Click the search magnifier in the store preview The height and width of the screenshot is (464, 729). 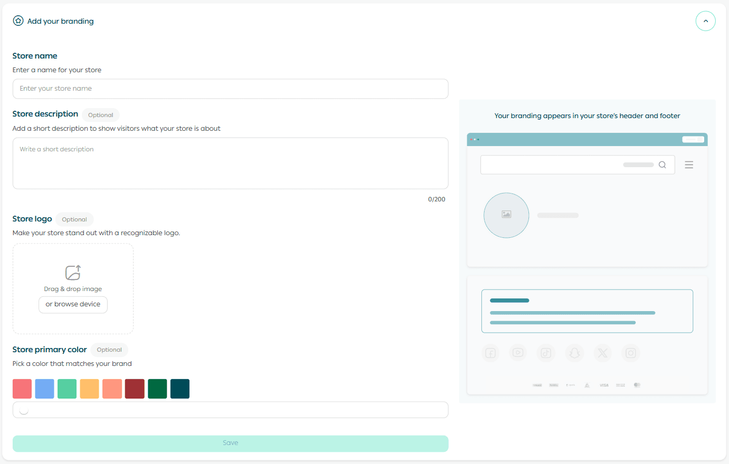click(x=662, y=165)
